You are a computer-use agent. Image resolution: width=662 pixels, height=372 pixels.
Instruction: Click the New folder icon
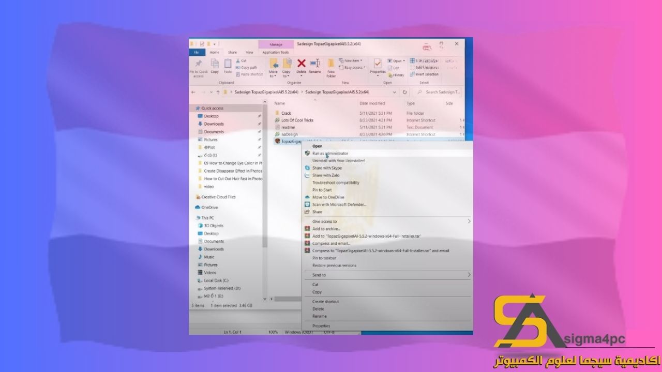tap(331, 63)
